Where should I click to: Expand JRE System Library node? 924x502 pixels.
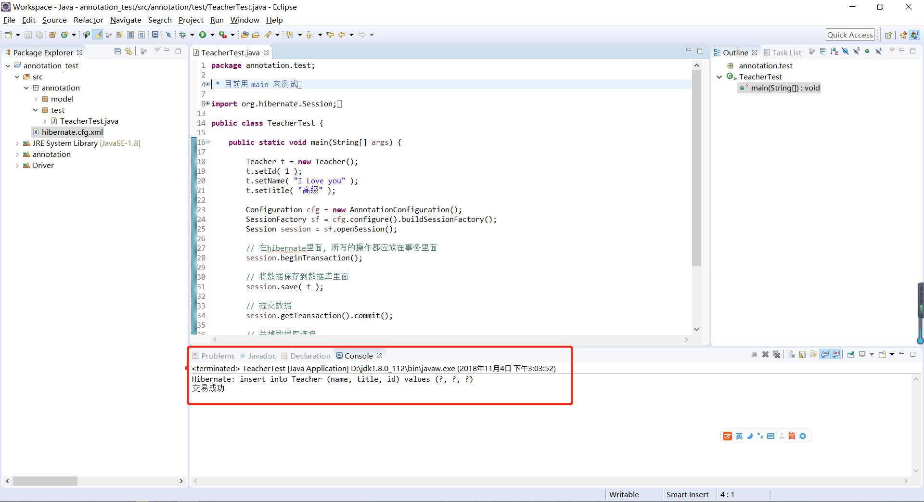click(17, 143)
